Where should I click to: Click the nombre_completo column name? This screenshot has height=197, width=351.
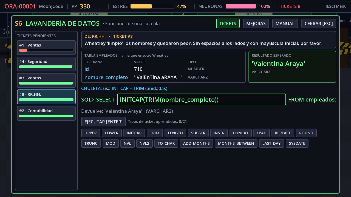(106, 77)
